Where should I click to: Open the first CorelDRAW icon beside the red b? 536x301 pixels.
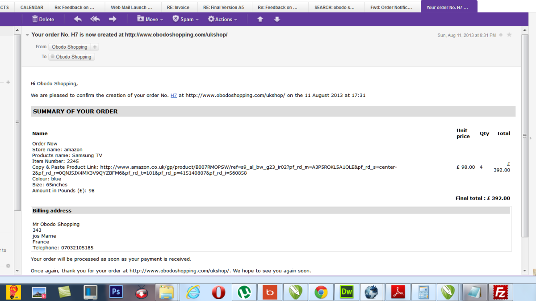[x=295, y=292]
